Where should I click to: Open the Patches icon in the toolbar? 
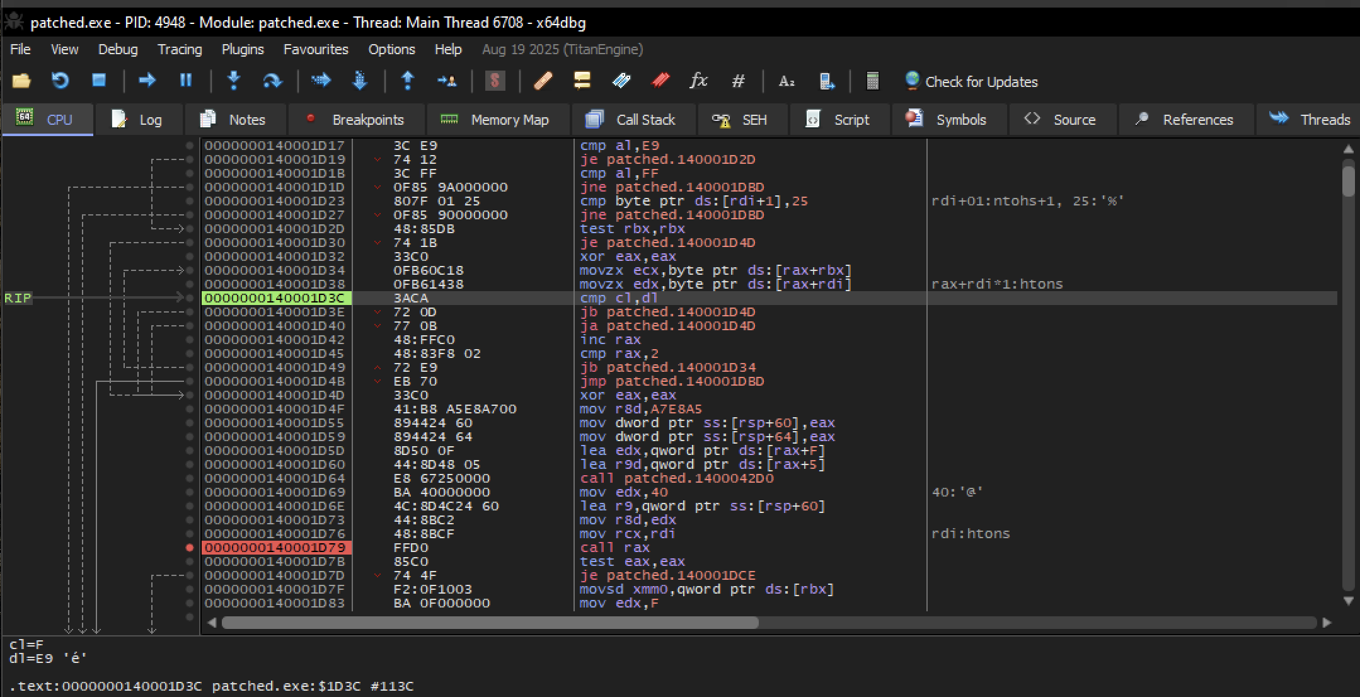[543, 81]
